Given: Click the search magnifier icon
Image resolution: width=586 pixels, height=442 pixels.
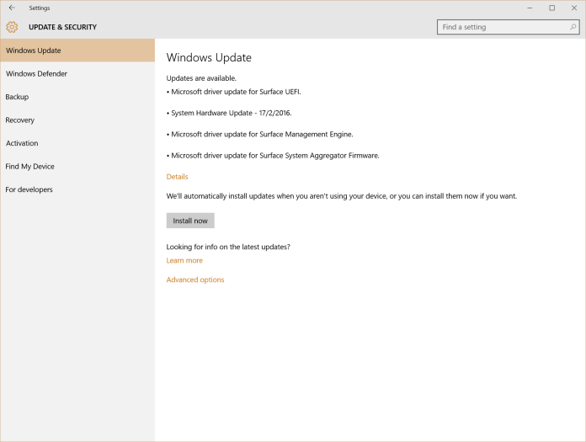Looking at the screenshot, I should pos(573,27).
